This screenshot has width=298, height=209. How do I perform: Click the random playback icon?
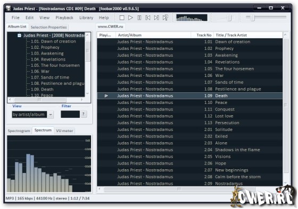(165, 18)
